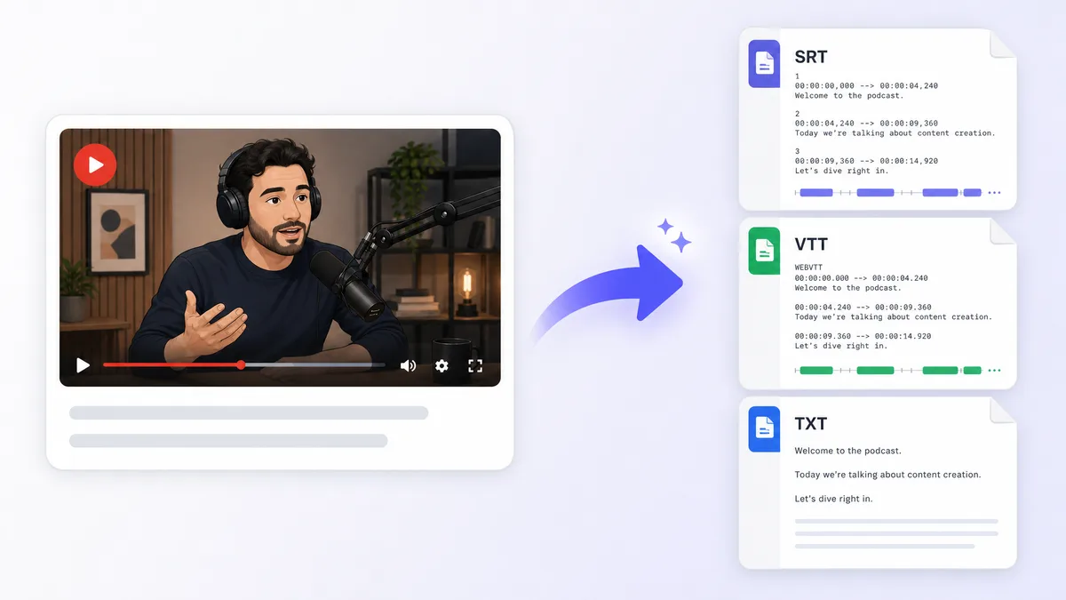Click SRT timestamp "00:00:00,000 --> 00:00:04,240"
1066x600 pixels.
tap(866, 86)
